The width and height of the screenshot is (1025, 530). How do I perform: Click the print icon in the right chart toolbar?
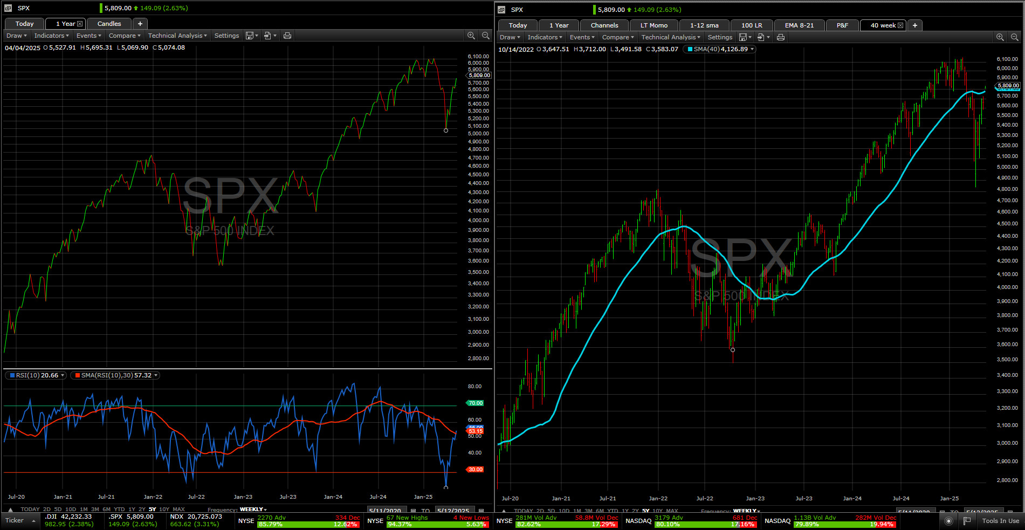[x=781, y=37]
